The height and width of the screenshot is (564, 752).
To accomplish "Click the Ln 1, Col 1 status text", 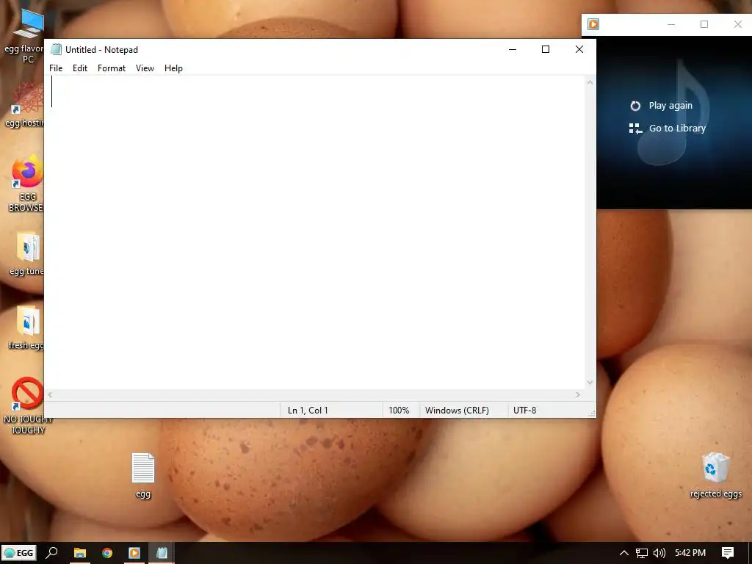I will pos(308,411).
